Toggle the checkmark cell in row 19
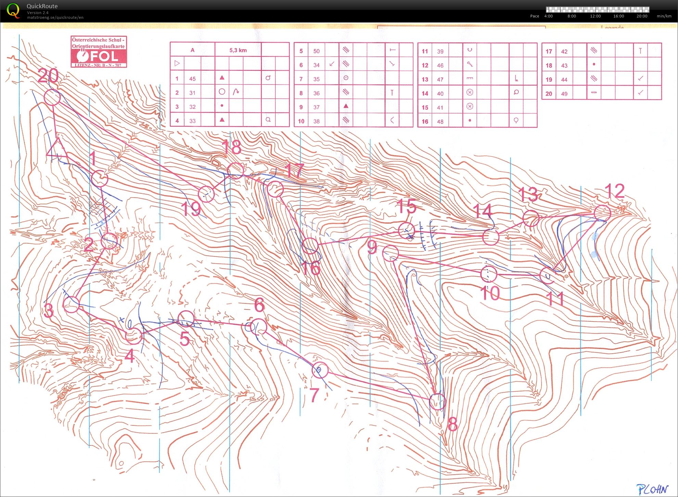This screenshot has width=678, height=497. [x=640, y=79]
